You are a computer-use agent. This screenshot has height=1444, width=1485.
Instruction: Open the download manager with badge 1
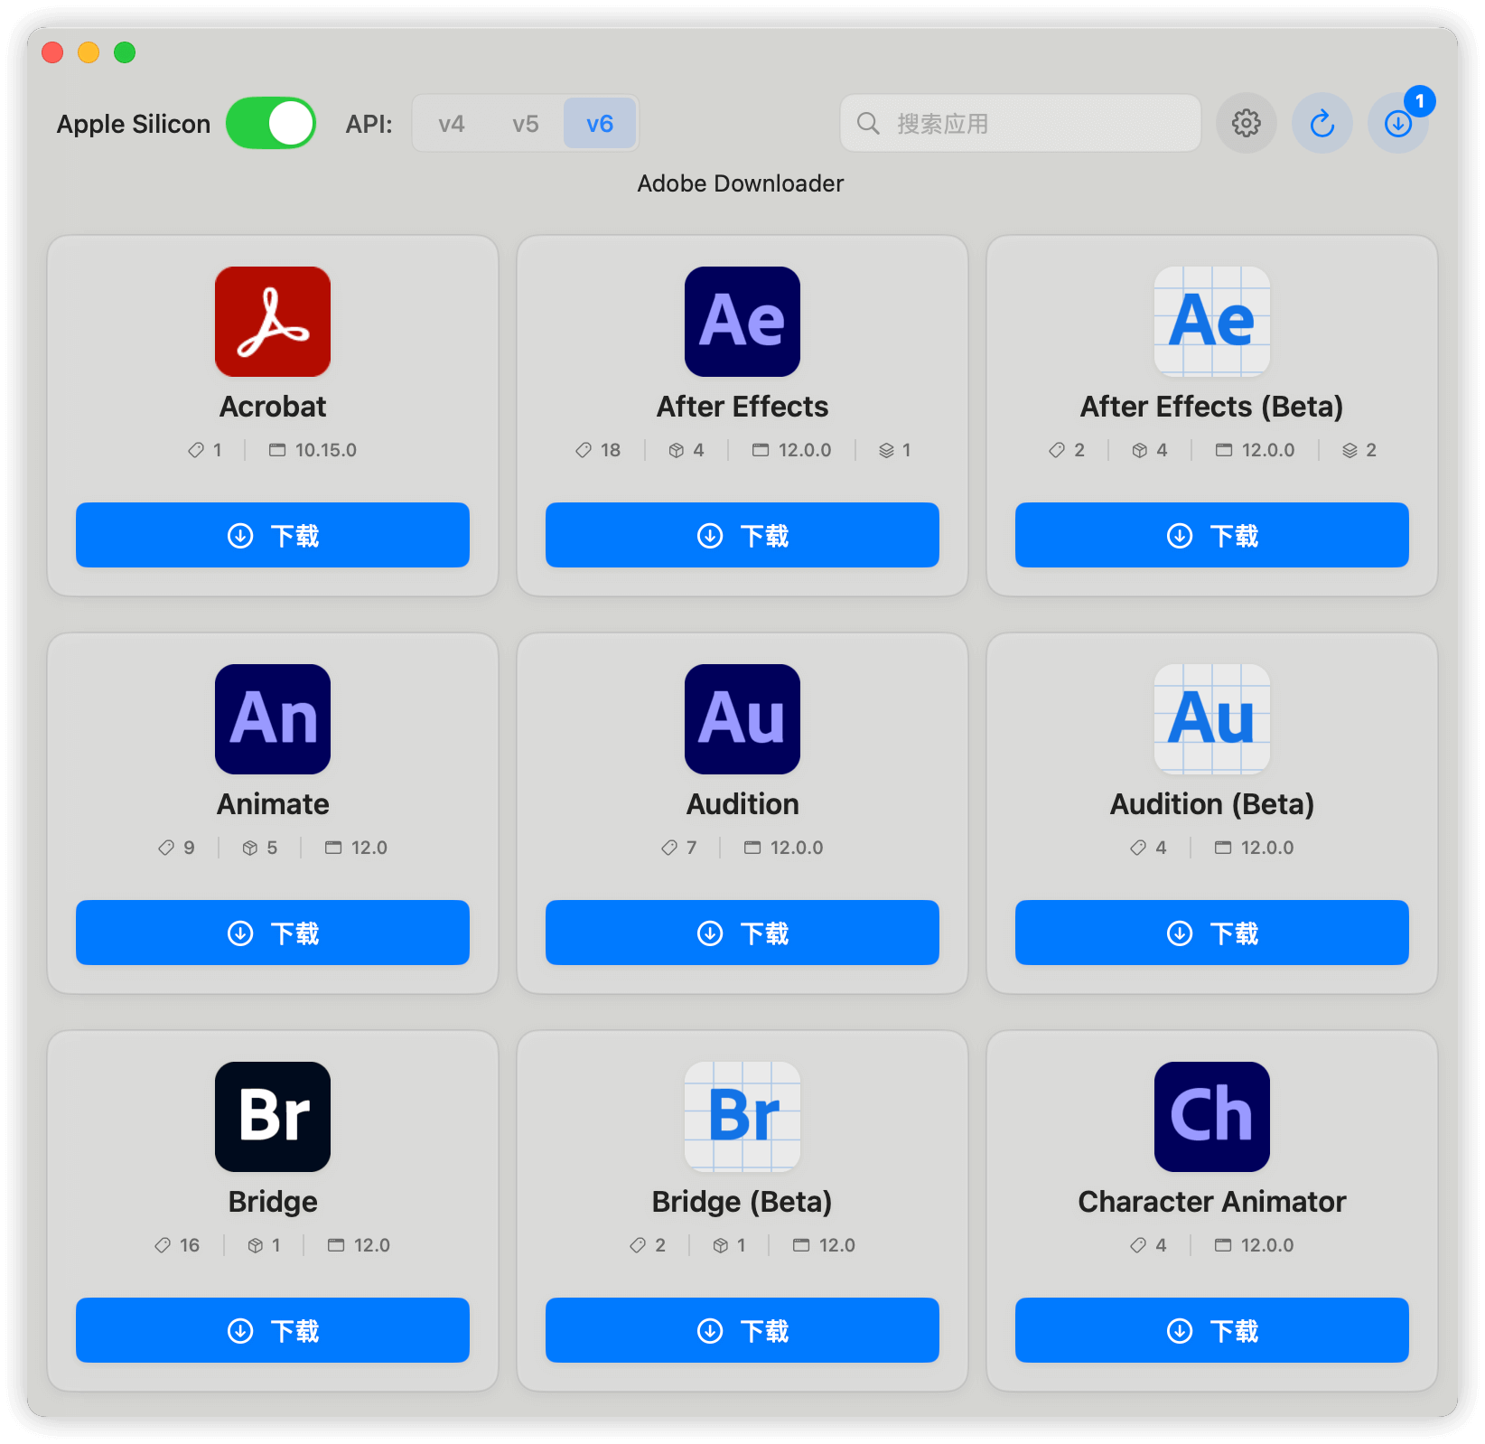coord(1398,123)
